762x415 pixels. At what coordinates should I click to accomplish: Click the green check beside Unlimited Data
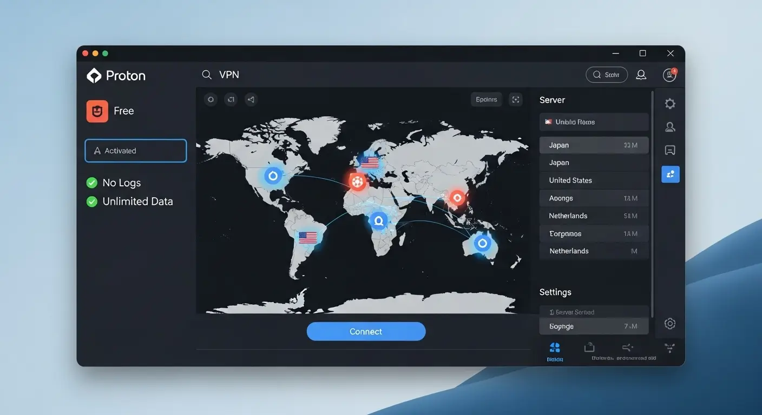pyautogui.click(x=92, y=202)
